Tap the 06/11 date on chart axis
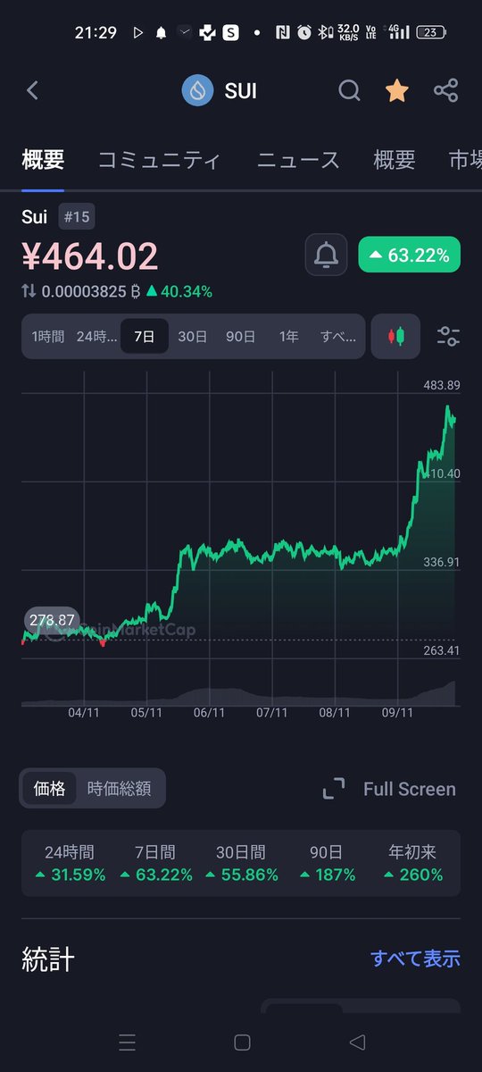The height and width of the screenshot is (1072, 482). click(209, 713)
